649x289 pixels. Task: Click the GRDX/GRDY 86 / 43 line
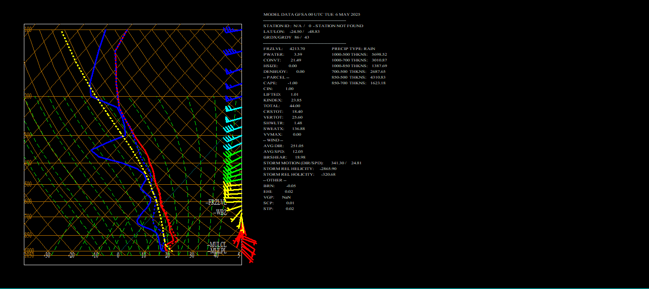pos(286,37)
